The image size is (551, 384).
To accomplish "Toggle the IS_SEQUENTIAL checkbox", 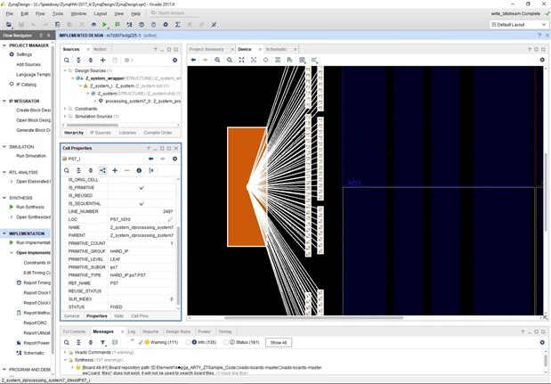I will click(141, 203).
